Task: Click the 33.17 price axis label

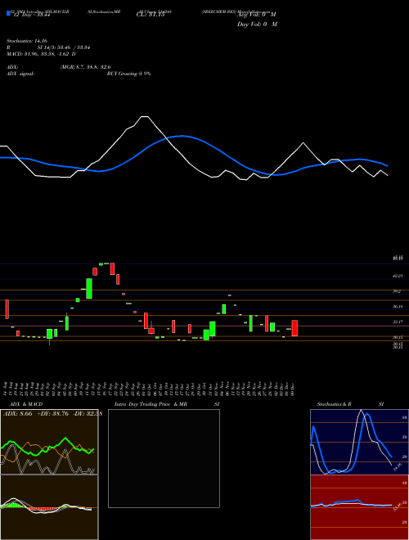Action: click(x=398, y=322)
